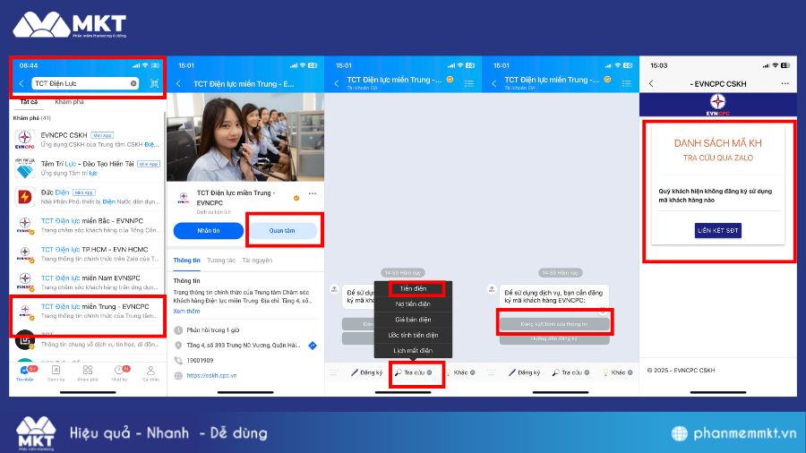Image resolution: width=806 pixels, height=453 pixels.
Task: Tap the back arrow beside the TCT Điện Lực search box
Action: tap(21, 83)
